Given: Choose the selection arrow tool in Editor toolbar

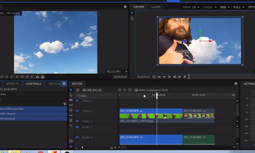Looking at the screenshot, I should point(71,90).
